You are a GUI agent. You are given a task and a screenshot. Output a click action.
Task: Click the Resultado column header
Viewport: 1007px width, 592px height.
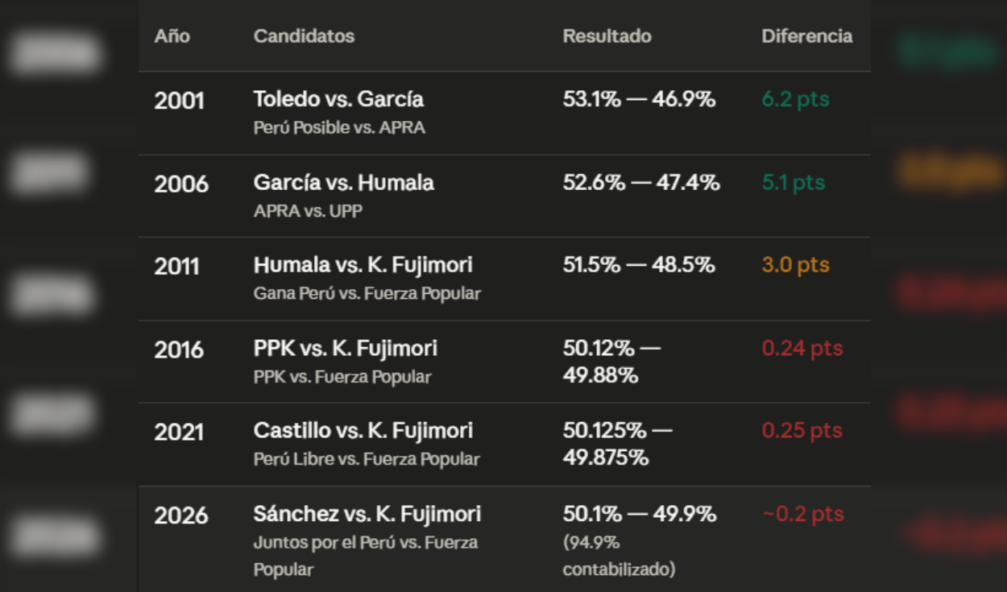pos(607,36)
